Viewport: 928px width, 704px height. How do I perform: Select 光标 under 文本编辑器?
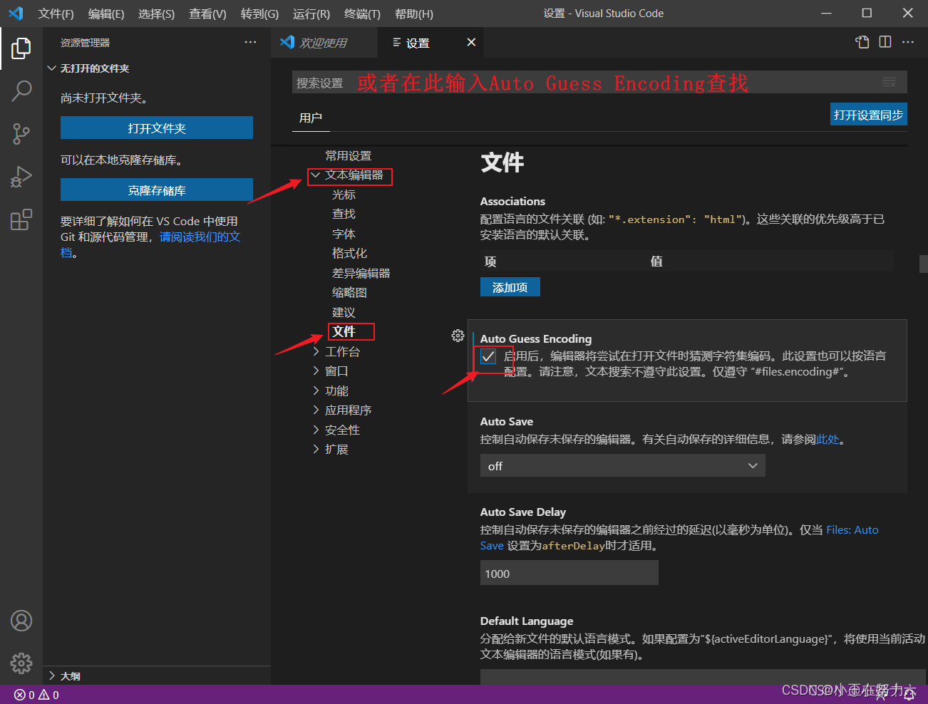click(344, 195)
